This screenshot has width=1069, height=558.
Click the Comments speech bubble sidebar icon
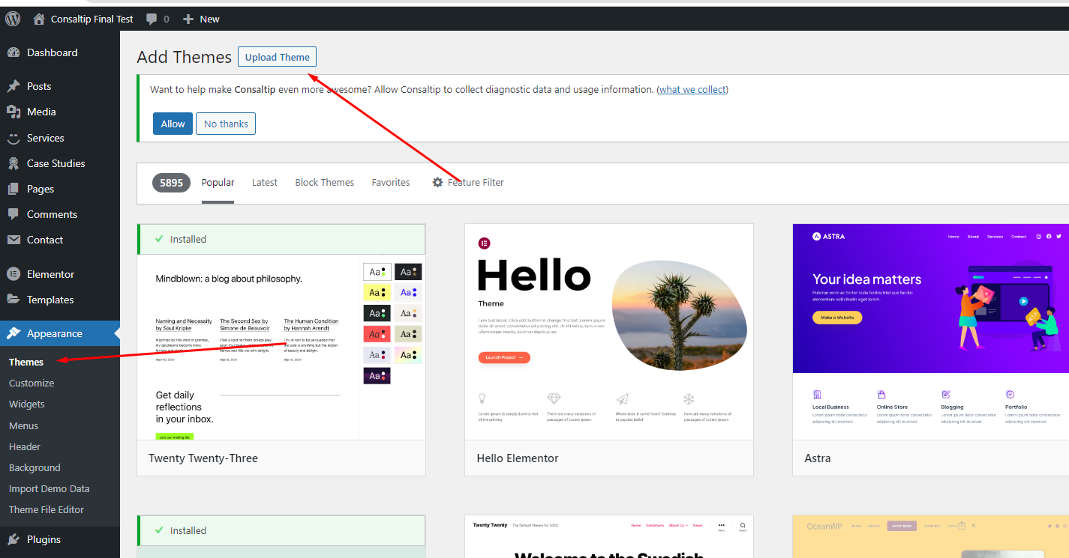coord(14,214)
